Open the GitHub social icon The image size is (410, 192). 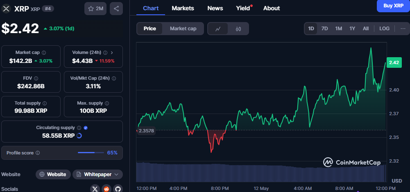coord(118,189)
